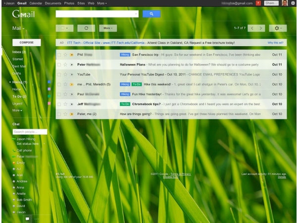The width and height of the screenshot is (297, 223).
Task: Toggle importance marker on YouTube Digest email
Action: [72, 74]
